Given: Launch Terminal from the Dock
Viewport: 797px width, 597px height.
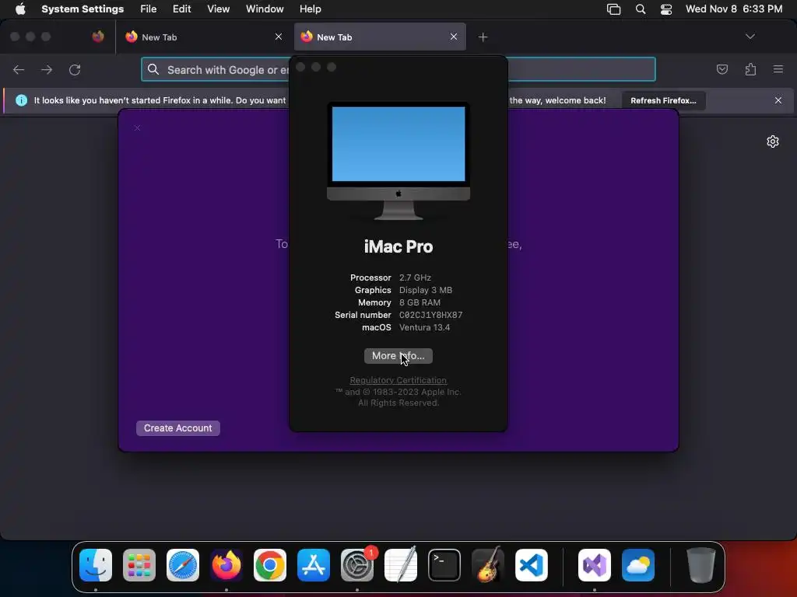Looking at the screenshot, I should click(444, 565).
